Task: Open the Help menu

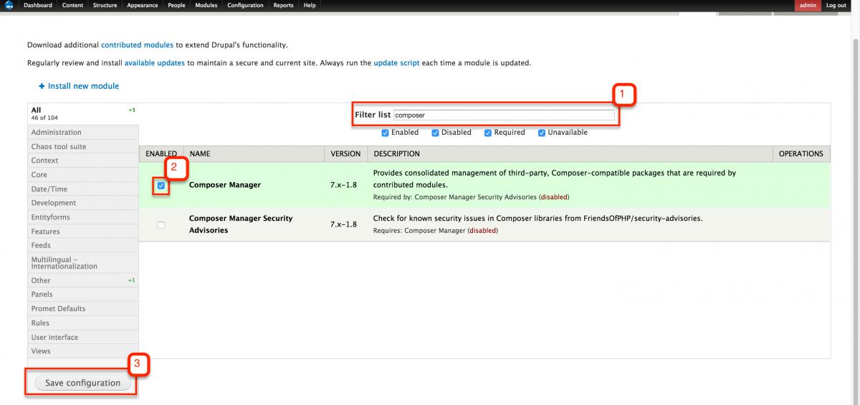Action: [310, 5]
